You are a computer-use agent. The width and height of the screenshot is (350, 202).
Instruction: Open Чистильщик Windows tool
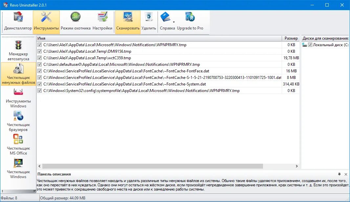[x=18, y=168]
